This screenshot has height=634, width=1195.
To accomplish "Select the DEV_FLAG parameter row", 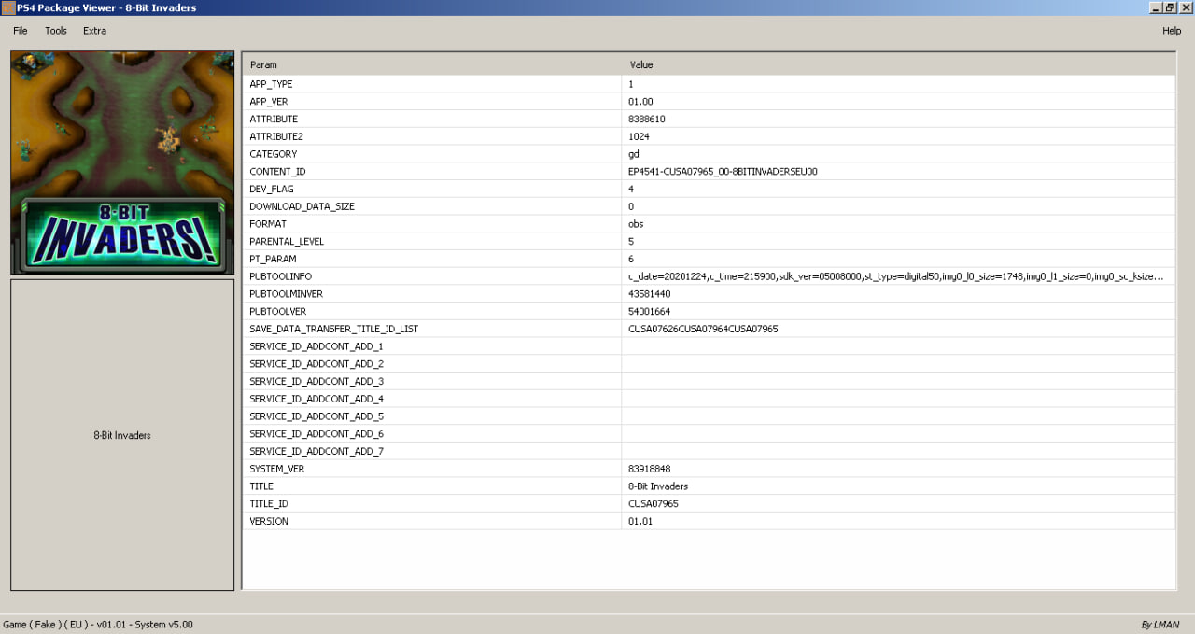I will pyautogui.click(x=709, y=189).
